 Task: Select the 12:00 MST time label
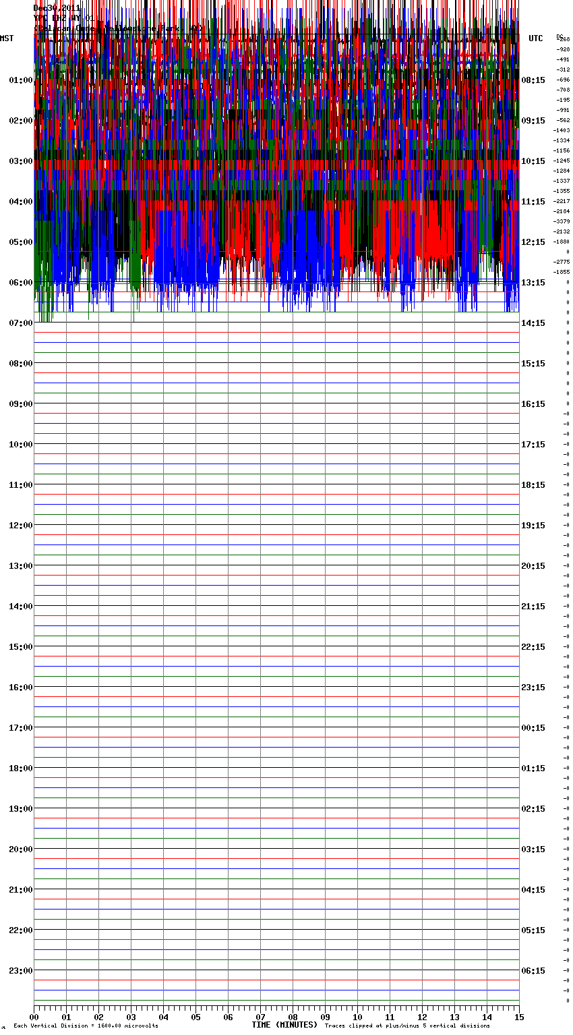(x=20, y=526)
